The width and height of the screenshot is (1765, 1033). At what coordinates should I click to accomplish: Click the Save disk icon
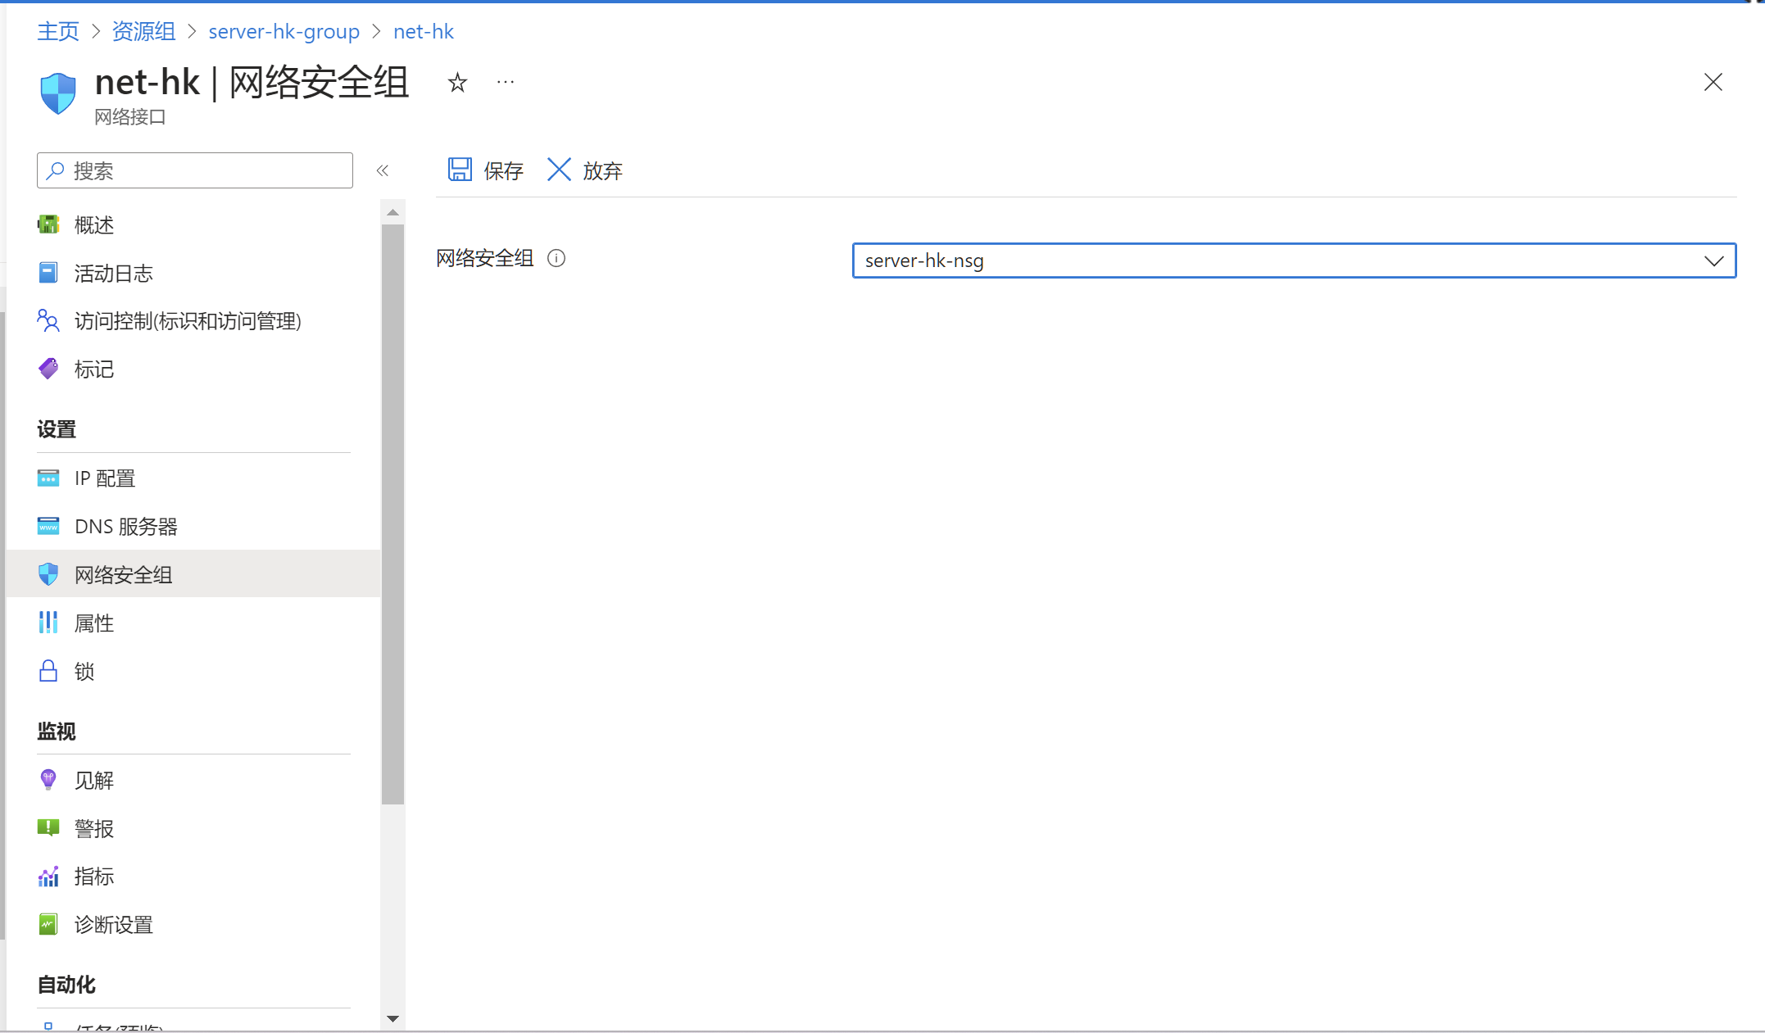tap(460, 170)
